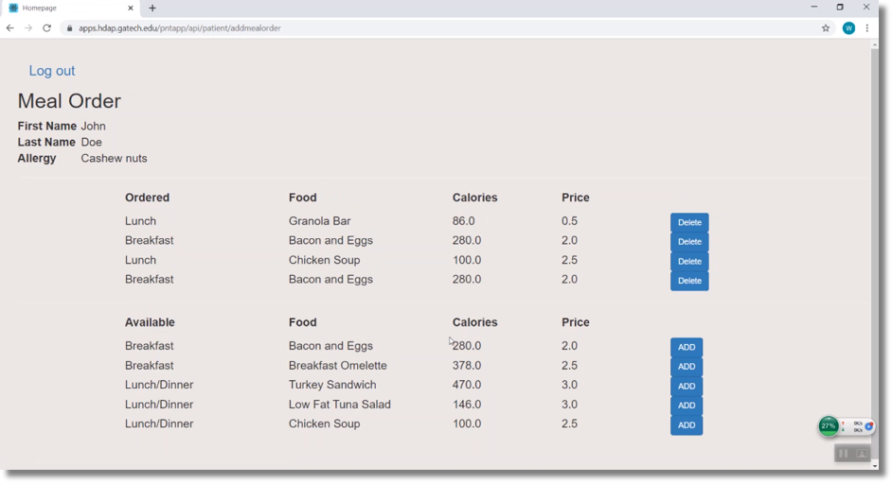Add Breakfast Omelette to the order
Image resolution: width=892 pixels, height=483 pixels.
pos(687,367)
